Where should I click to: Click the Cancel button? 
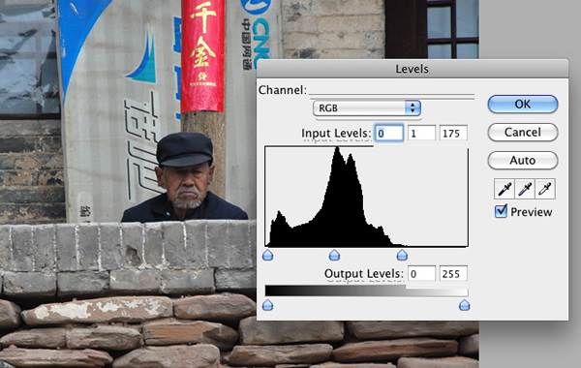523,133
